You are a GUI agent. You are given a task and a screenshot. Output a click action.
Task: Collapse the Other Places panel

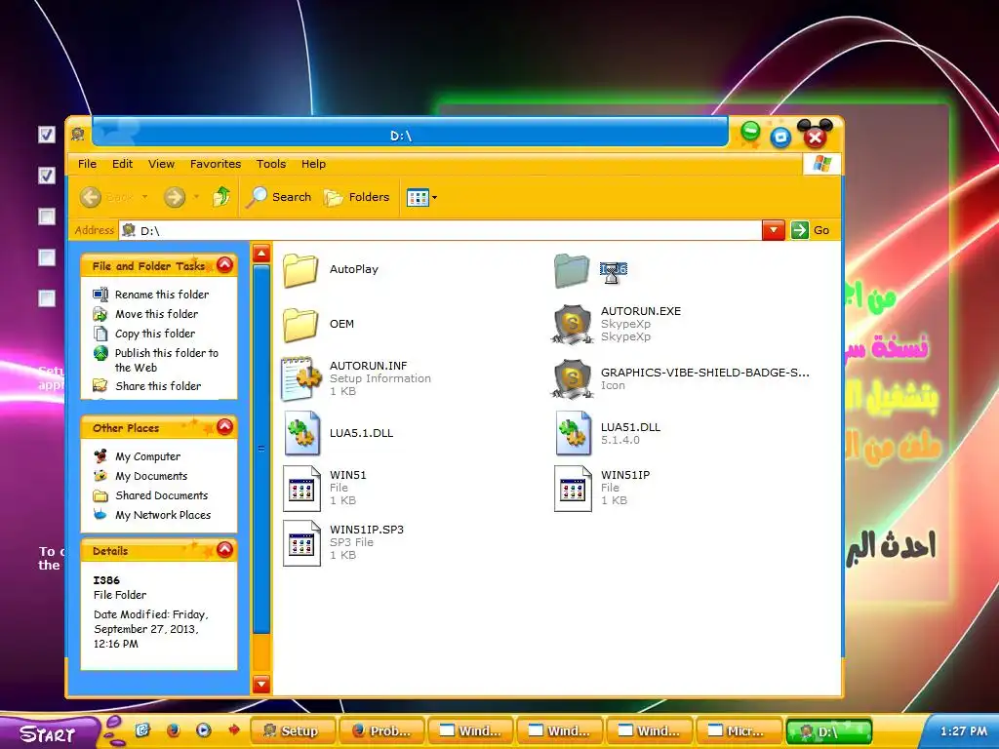[225, 427]
